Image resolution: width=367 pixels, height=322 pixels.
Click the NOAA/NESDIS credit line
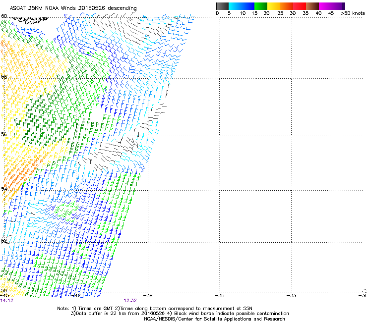click(x=214, y=319)
